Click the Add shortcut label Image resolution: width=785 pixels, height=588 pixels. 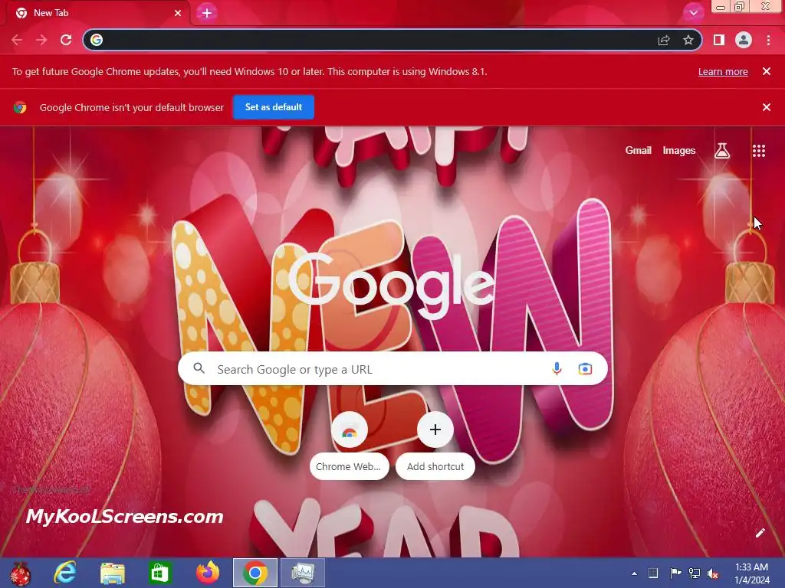click(x=435, y=466)
